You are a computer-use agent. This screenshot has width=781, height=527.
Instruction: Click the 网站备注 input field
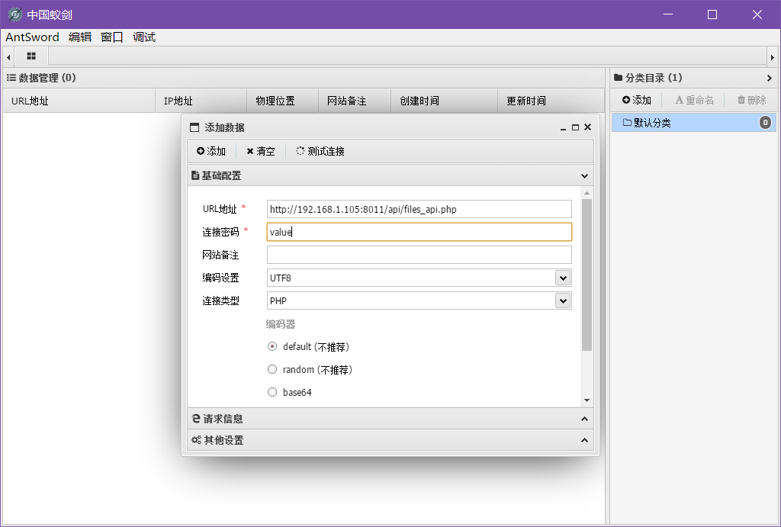419,255
